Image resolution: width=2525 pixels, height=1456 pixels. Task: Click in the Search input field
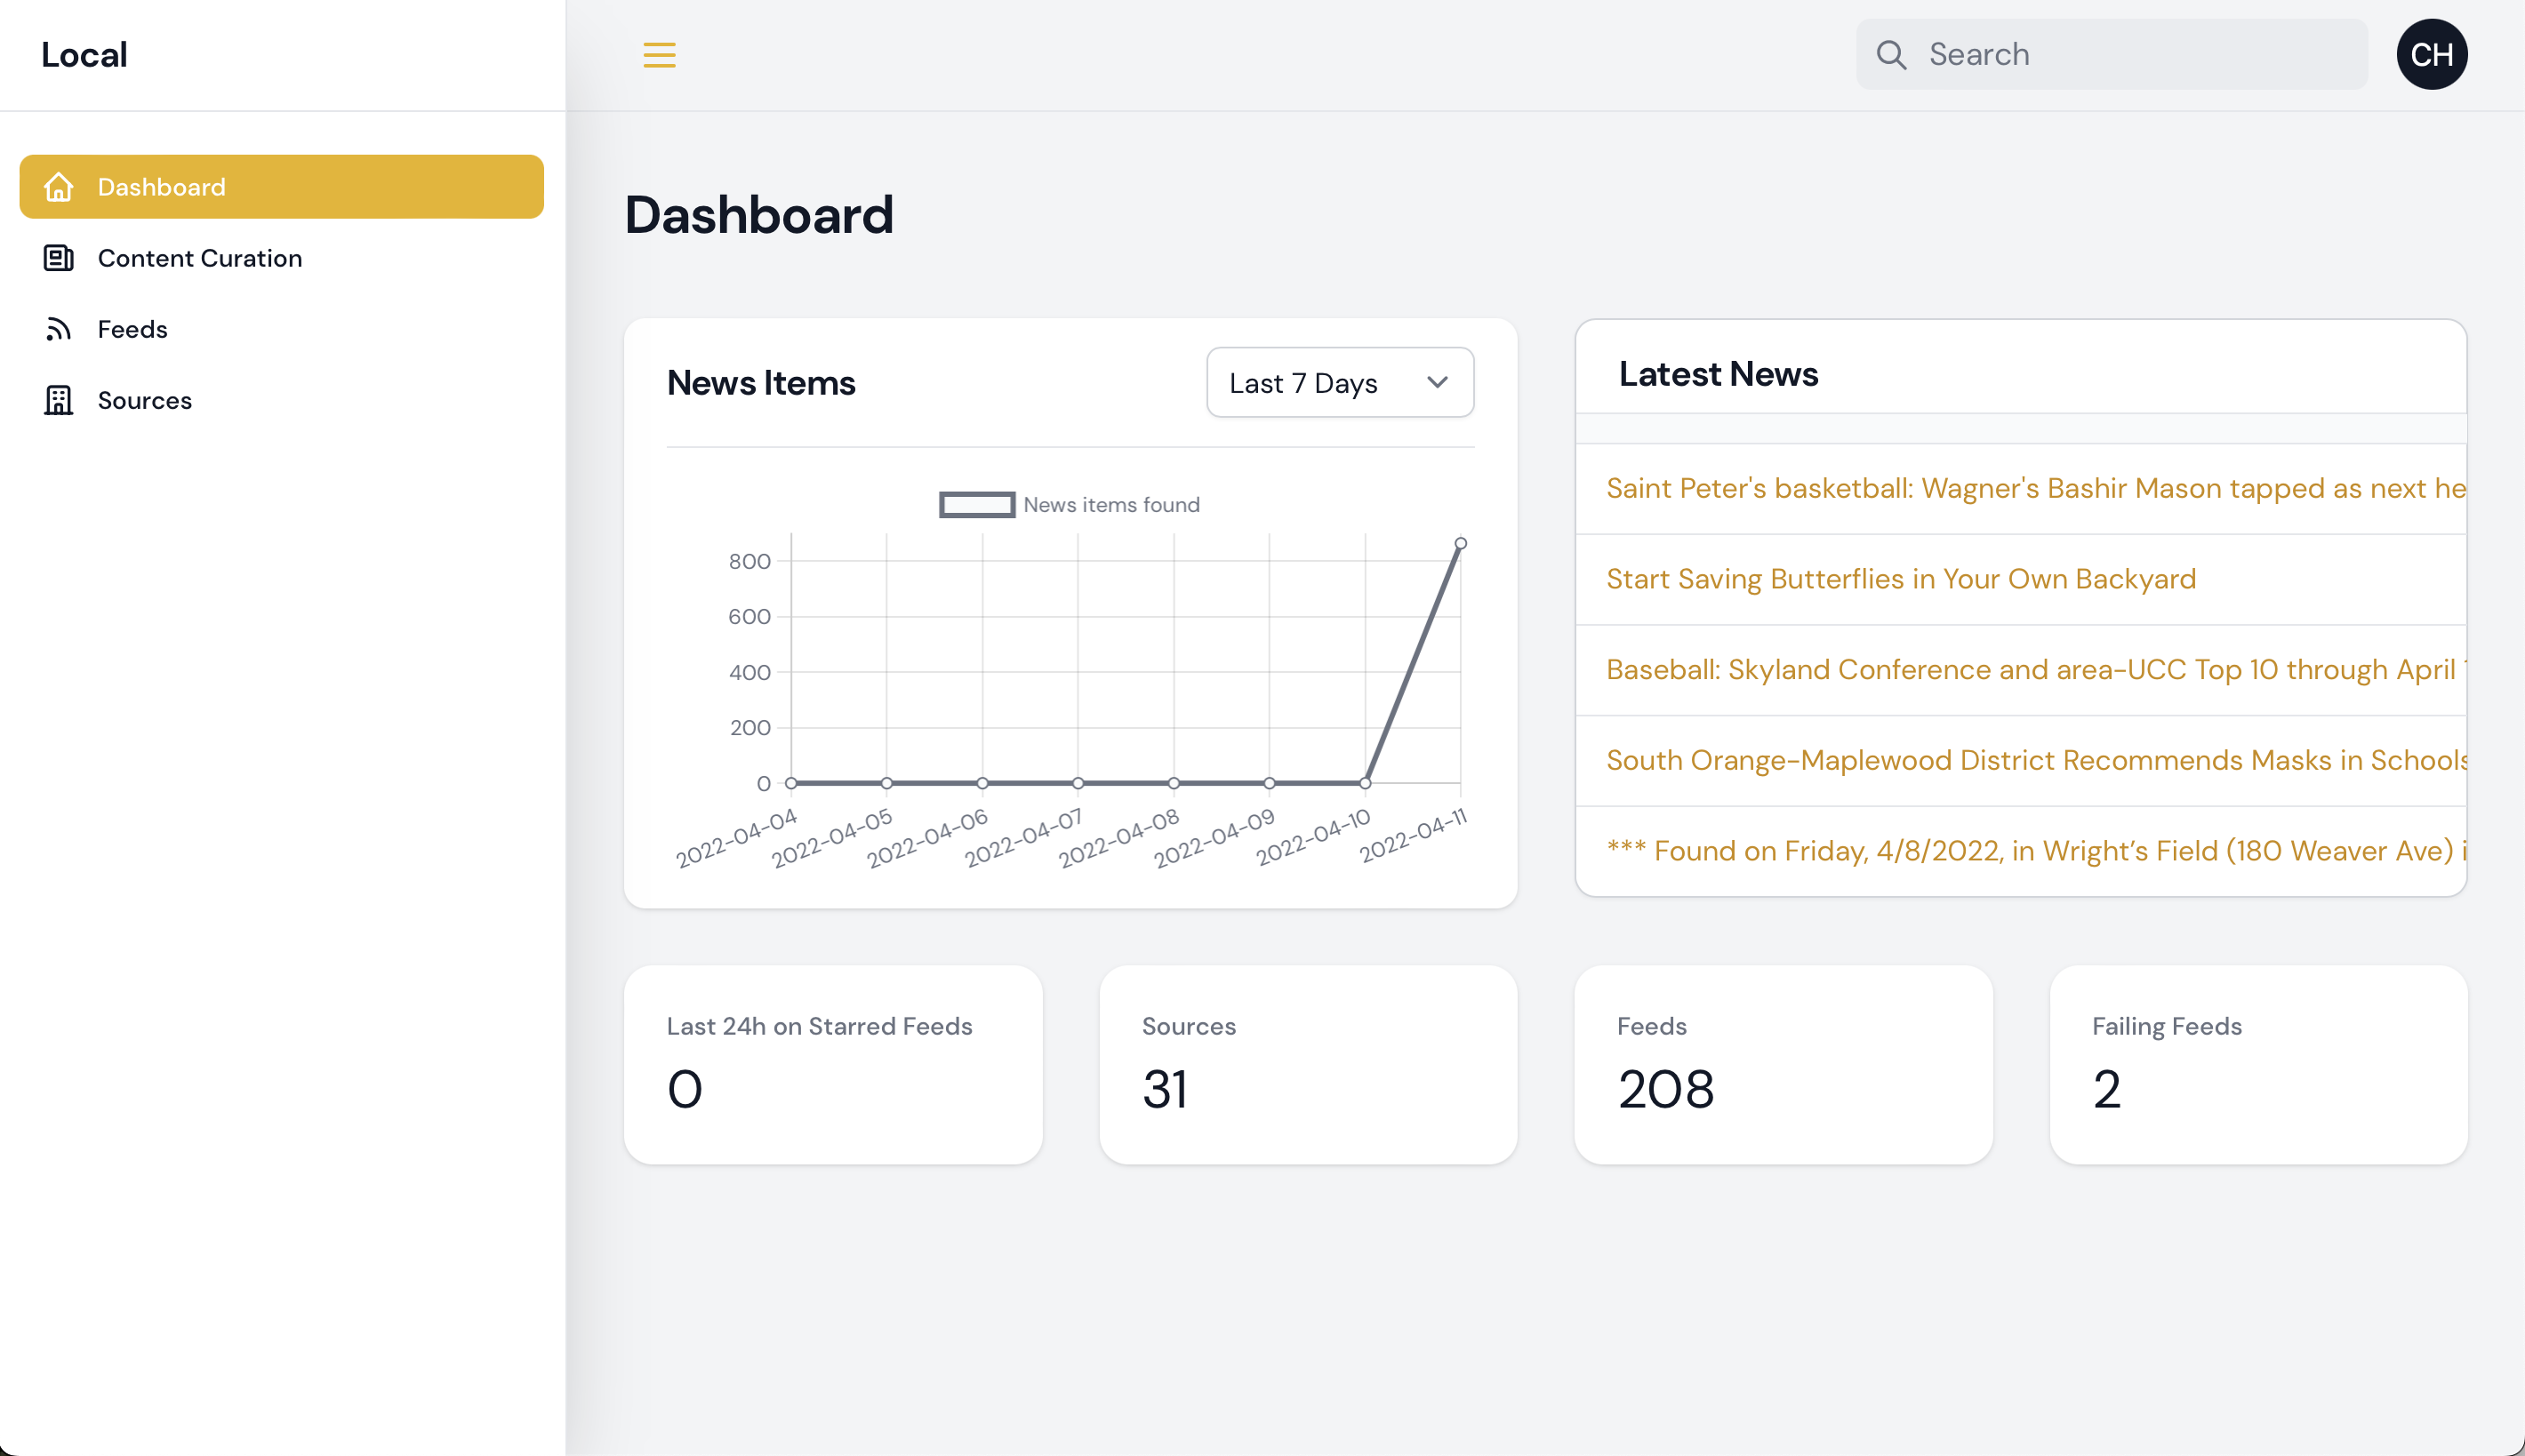(x=2140, y=55)
